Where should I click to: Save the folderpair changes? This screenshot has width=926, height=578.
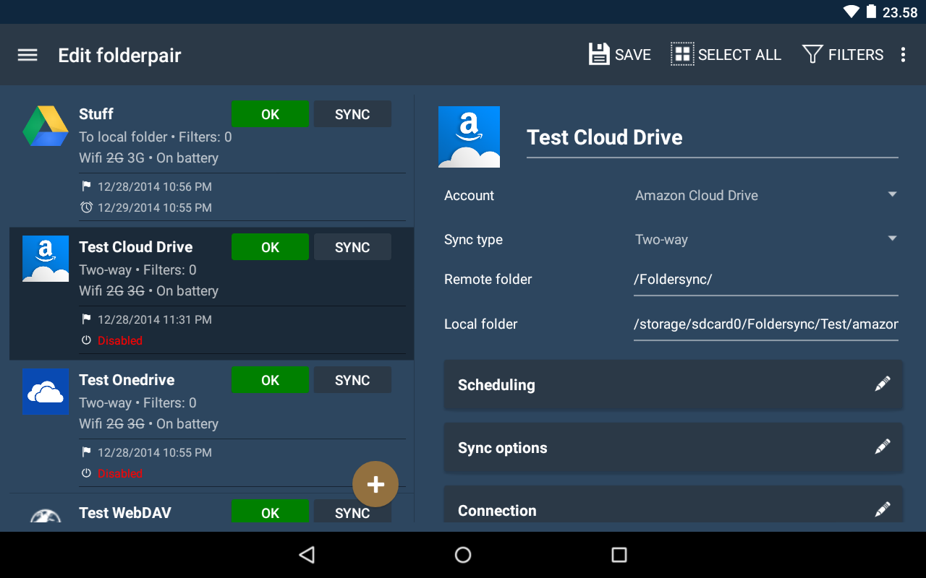tap(619, 54)
